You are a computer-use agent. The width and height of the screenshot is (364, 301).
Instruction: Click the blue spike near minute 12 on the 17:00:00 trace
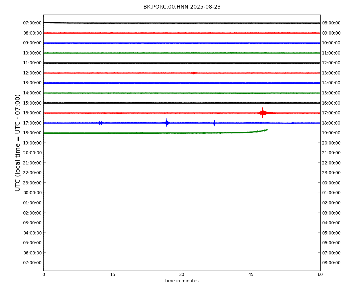tap(101, 123)
